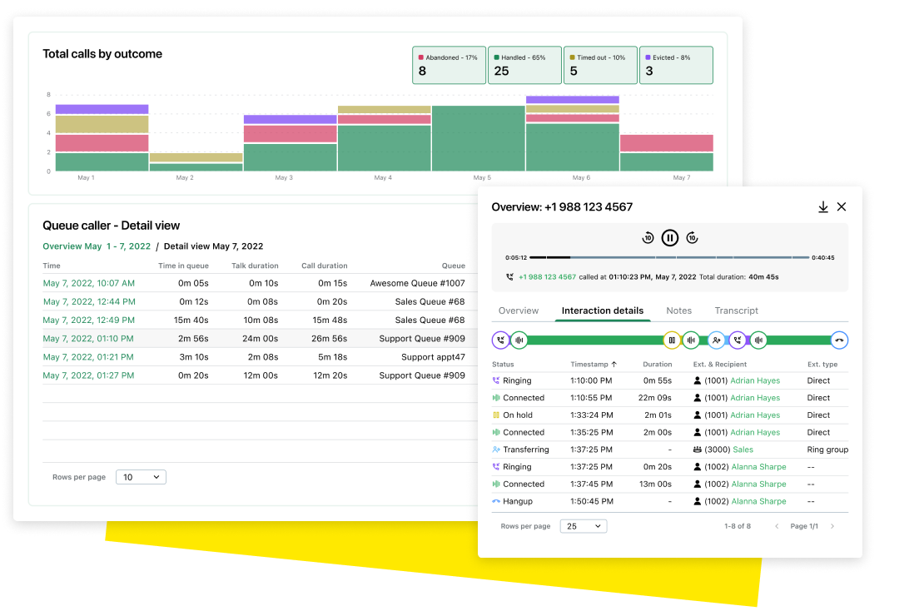The height and width of the screenshot is (616, 924).
Task: Skip forward 10 seconds in recording
Action: (692, 237)
